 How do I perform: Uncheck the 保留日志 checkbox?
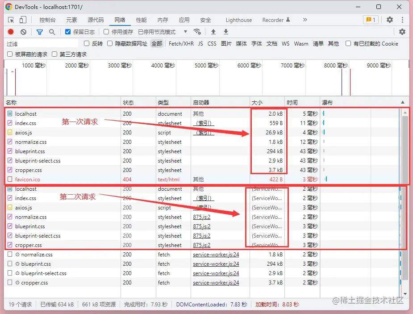pyautogui.click(x=68, y=32)
